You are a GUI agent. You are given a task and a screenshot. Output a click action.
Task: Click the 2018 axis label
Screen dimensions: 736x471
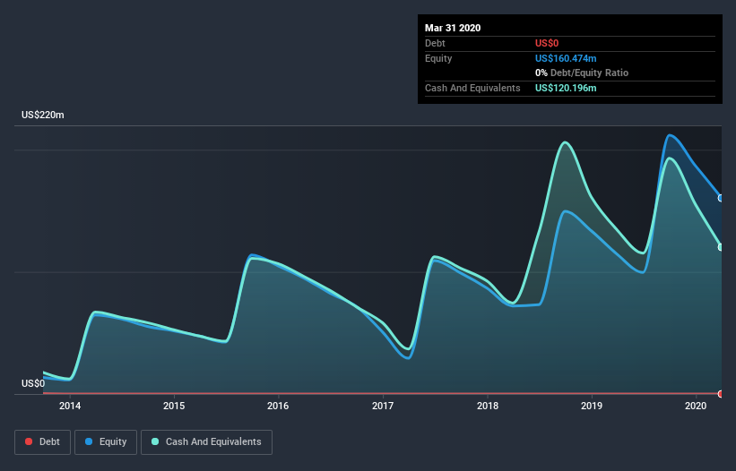pos(488,406)
